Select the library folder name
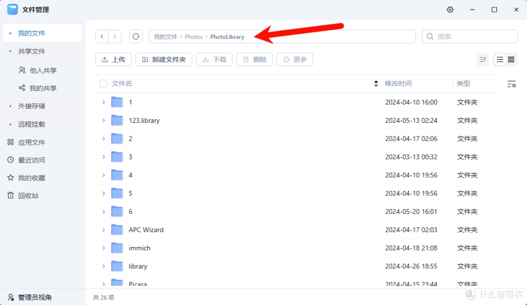This screenshot has height=305, width=527. tap(138, 266)
